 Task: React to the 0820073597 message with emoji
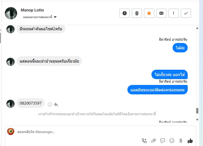pyautogui.click(x=50, y=105)
